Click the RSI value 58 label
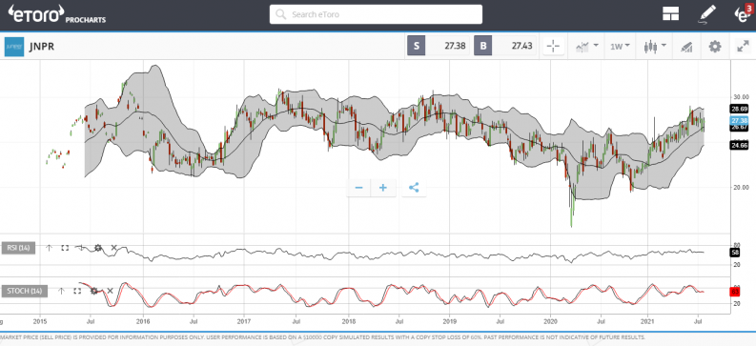This screenshot has width=756, height=346. pos(736,252)
